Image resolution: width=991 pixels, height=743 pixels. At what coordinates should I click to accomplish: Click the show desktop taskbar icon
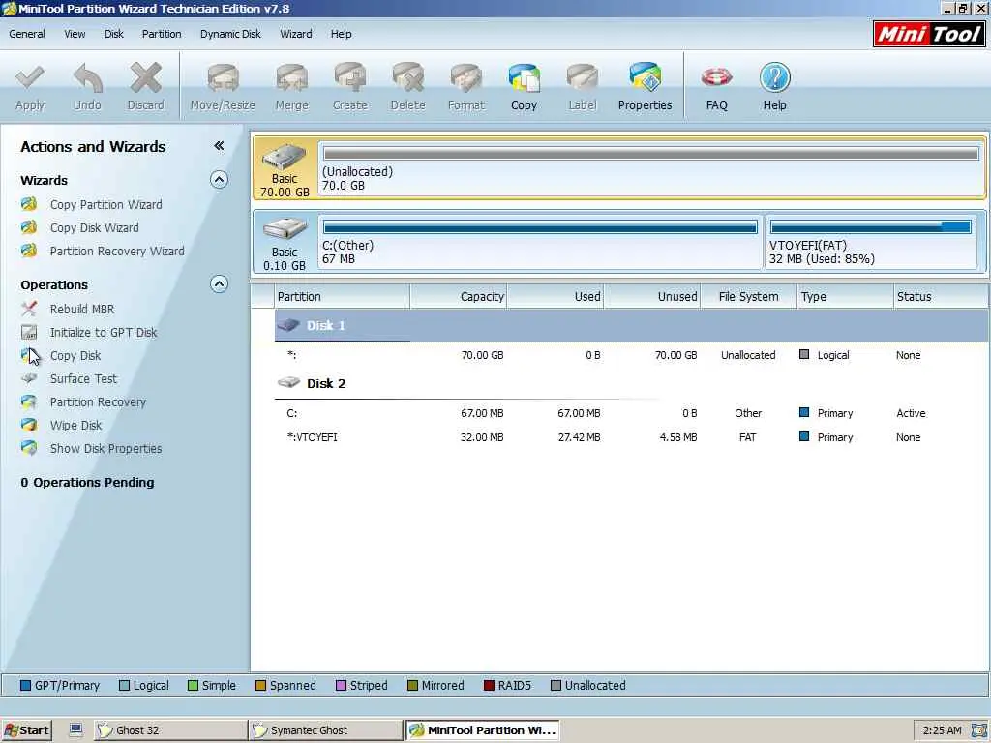(75, 729)
